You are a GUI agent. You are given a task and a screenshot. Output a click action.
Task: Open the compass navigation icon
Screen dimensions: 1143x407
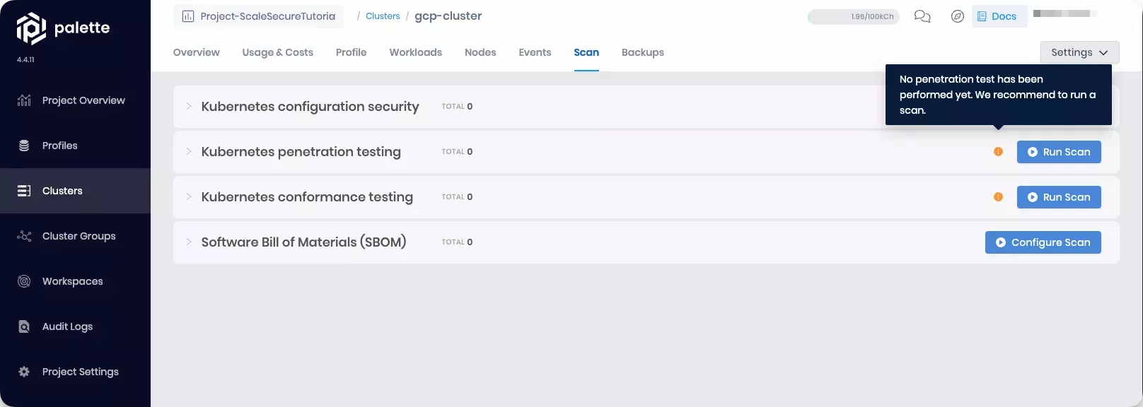pos(958,16)
